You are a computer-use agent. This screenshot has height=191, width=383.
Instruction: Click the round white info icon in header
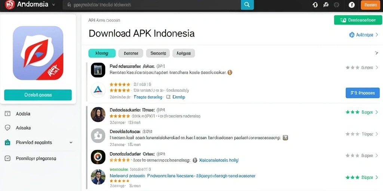click(x=352, y=4)
